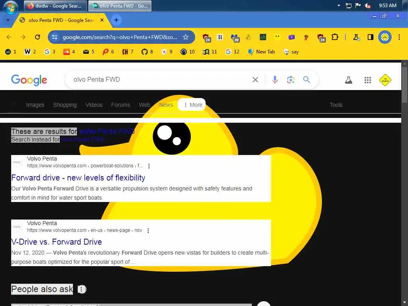408x306 pixels.
Task: Submit search with magnifier icon
Action: tap(306, 80)
